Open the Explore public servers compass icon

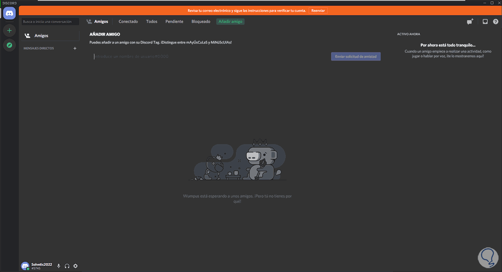pos(9,45)
